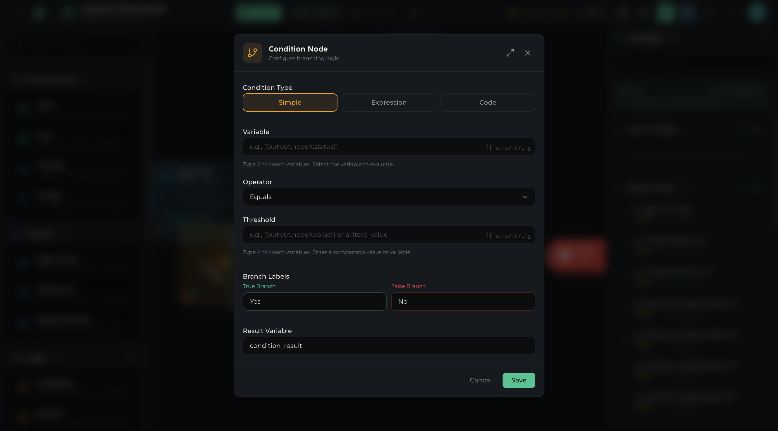Edit the True Branch label field containing Yes

pyautogui.click(x=314, y=302)
